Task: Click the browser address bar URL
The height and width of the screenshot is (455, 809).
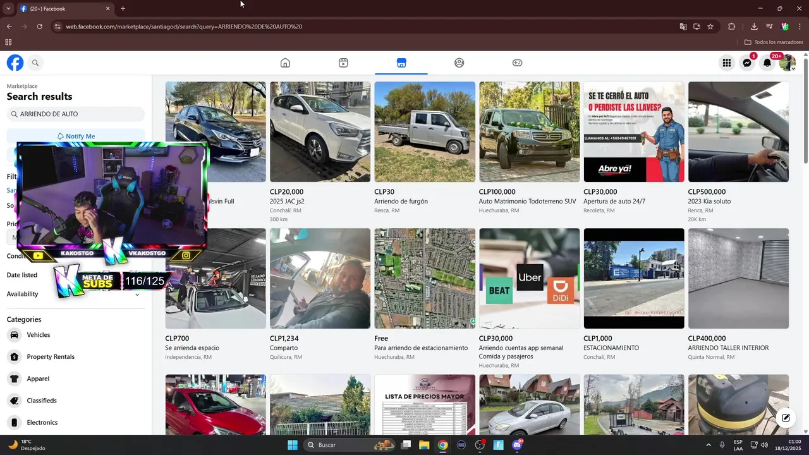Action: [184, 27]
